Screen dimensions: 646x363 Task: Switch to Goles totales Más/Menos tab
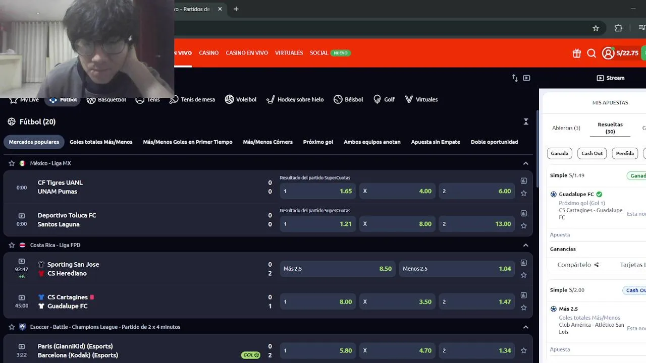pyautogui.click(x=101, y=142)
